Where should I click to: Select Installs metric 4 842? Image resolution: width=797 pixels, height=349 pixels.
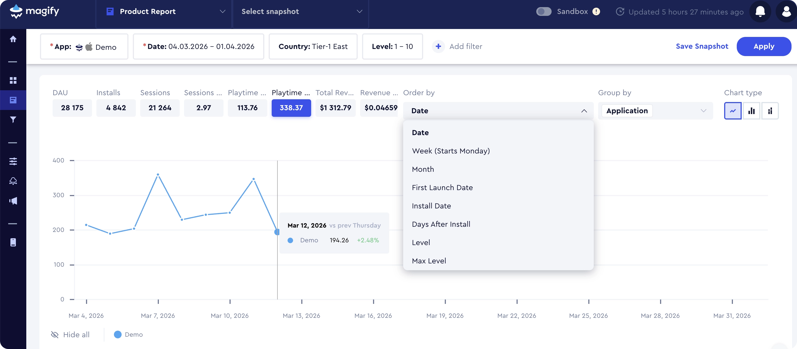tap(116, 108)
